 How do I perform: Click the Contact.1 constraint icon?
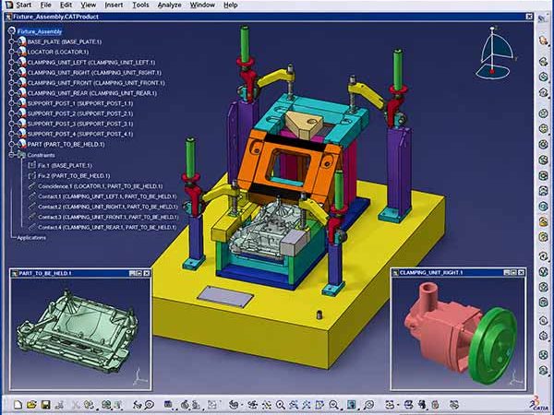pyautogui.click(x=31, y=196)
